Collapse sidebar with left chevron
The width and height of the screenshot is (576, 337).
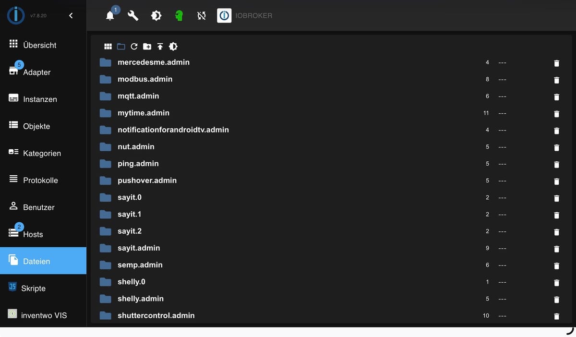coord(71,16)
